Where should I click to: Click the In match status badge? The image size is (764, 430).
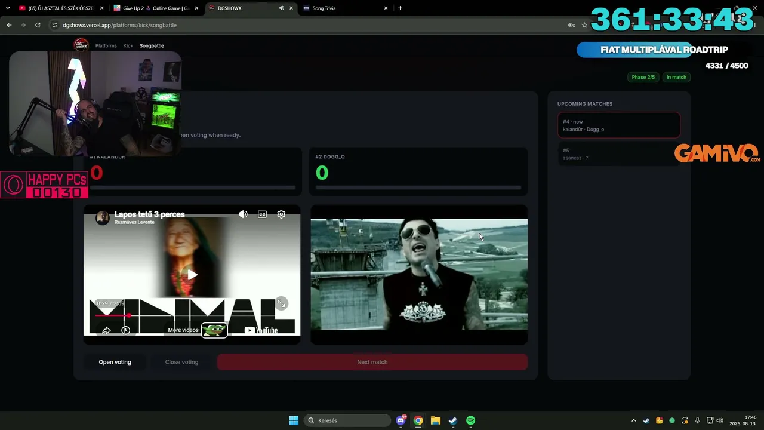[x=676, y=77]
